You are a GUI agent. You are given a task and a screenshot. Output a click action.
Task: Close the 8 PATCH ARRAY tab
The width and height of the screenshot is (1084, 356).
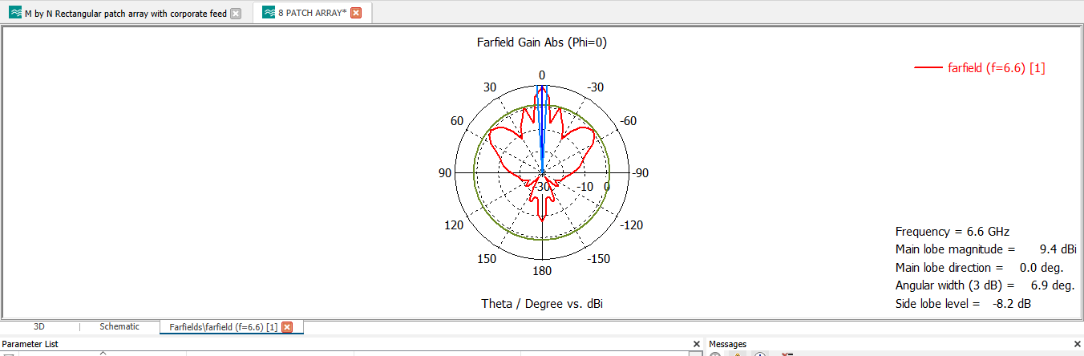pyautogui.click(x=356, y=14)
